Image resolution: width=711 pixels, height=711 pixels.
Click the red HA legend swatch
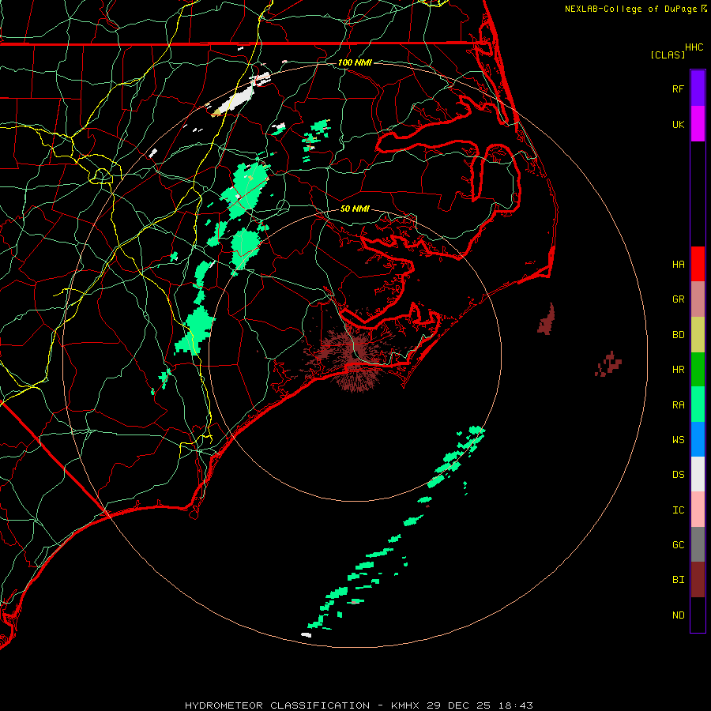click(698, 264)
